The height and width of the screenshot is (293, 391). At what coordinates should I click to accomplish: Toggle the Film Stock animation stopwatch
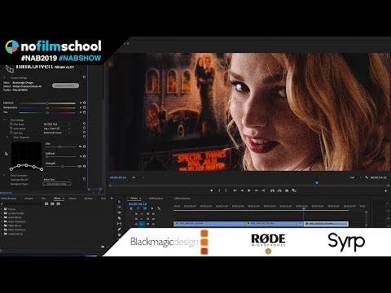click(x=11, y=124)
